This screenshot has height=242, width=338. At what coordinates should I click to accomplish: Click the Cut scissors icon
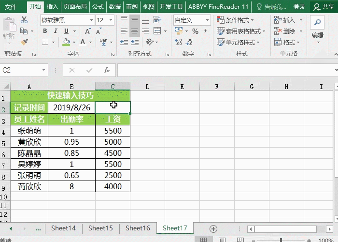click(24, 20)
